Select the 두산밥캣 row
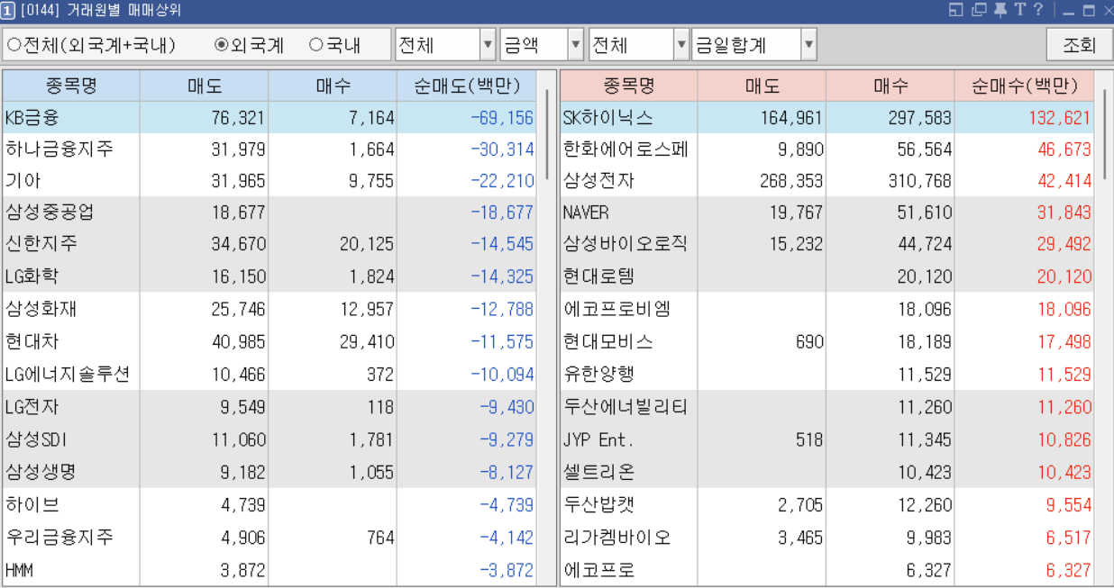This screenshot has width=1114, height=588. 827,504
